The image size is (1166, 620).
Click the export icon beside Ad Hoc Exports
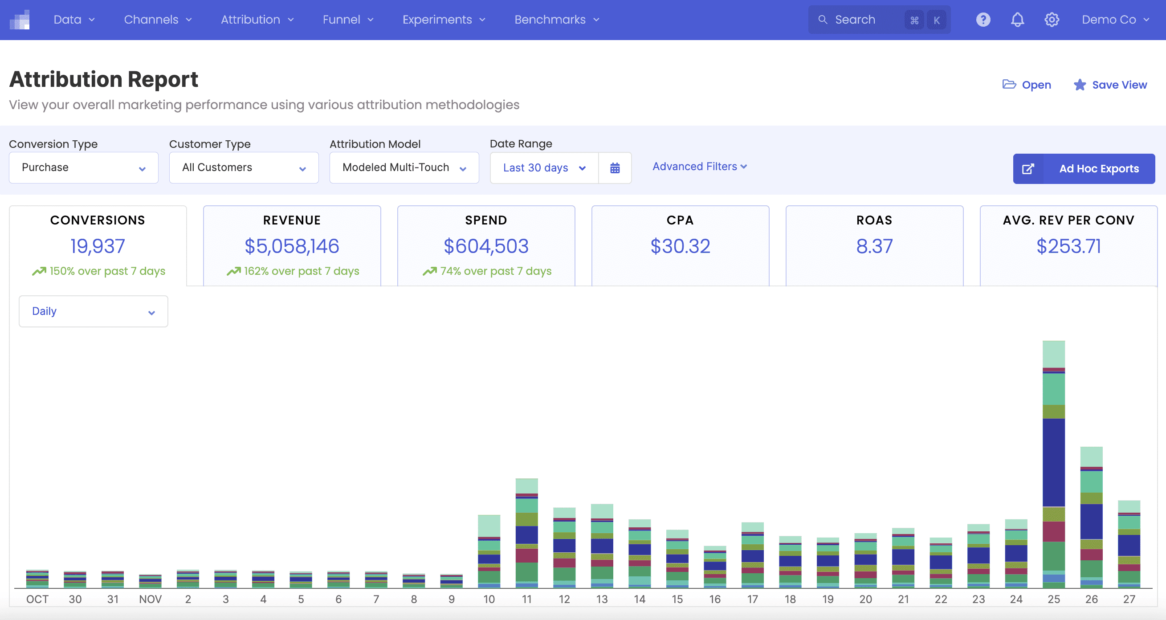(x=1028, y=169)
